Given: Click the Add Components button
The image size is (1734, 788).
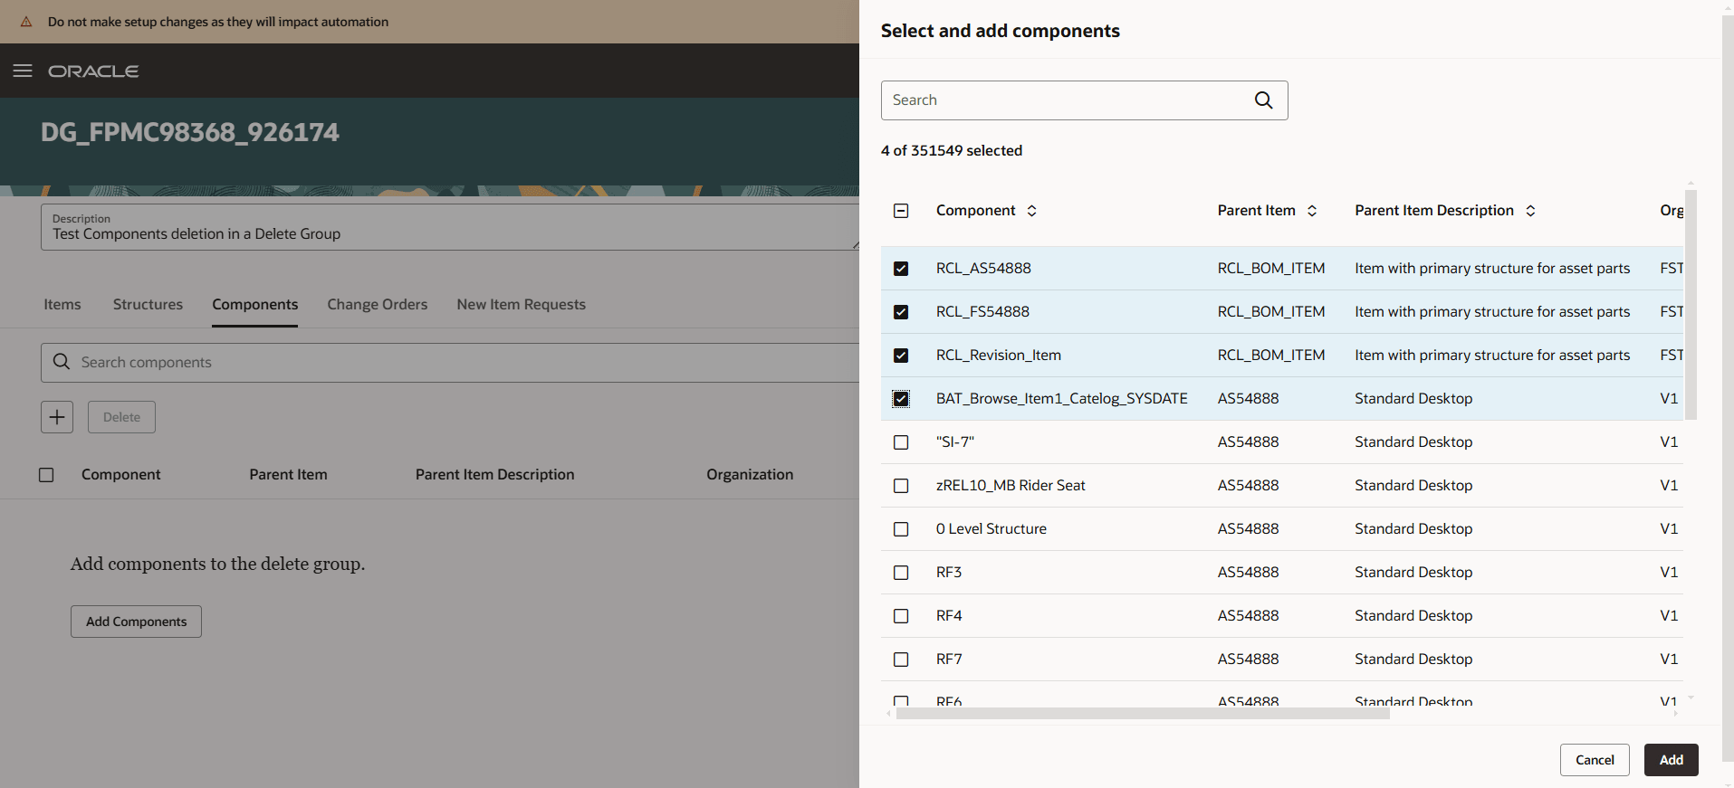Looking at the screenshot, I should pos(137,622).
